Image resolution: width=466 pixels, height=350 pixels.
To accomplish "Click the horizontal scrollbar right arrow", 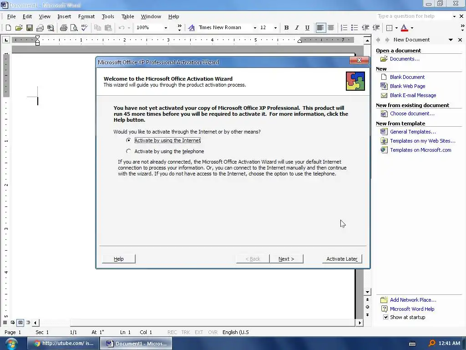I will point(360,323).
